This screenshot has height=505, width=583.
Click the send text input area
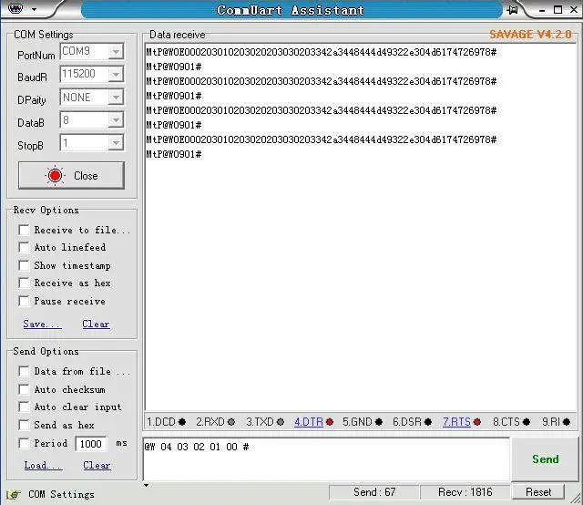click(x=326, y=459)
